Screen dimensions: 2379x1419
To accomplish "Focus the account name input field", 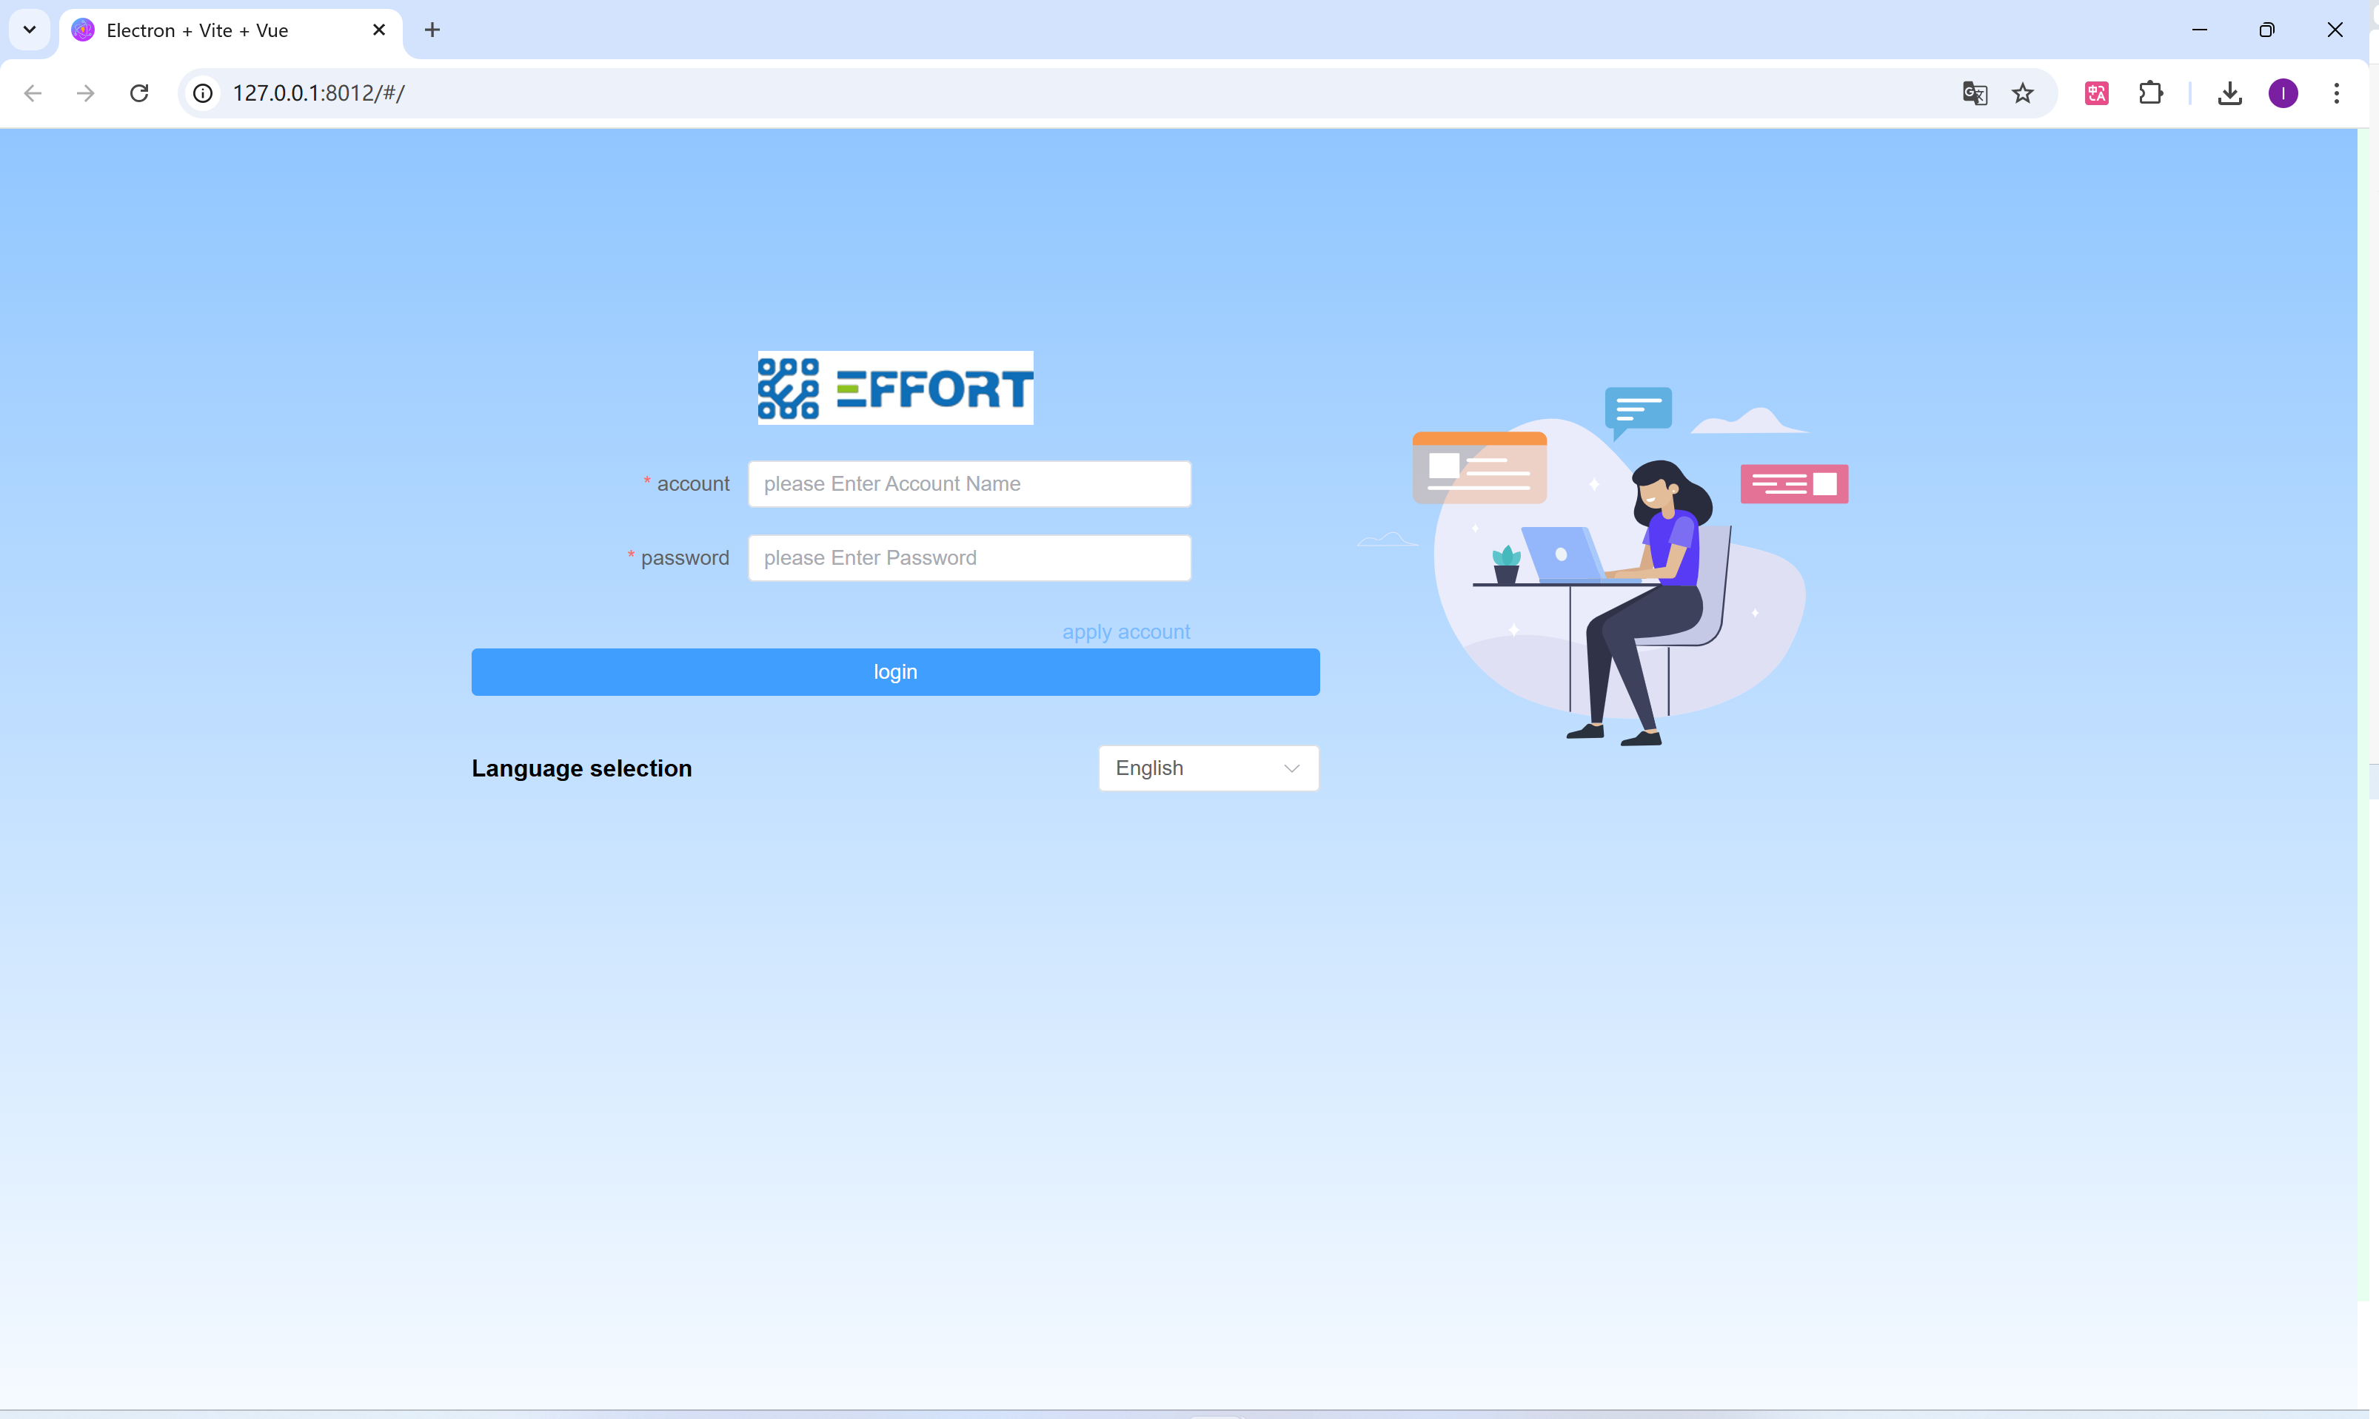I will tap(968, 484).
